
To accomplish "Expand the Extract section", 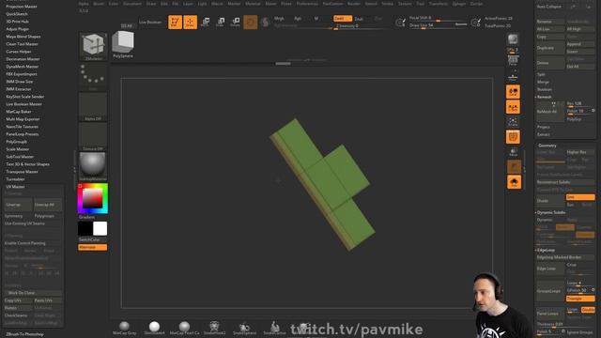I will [543, 134].
